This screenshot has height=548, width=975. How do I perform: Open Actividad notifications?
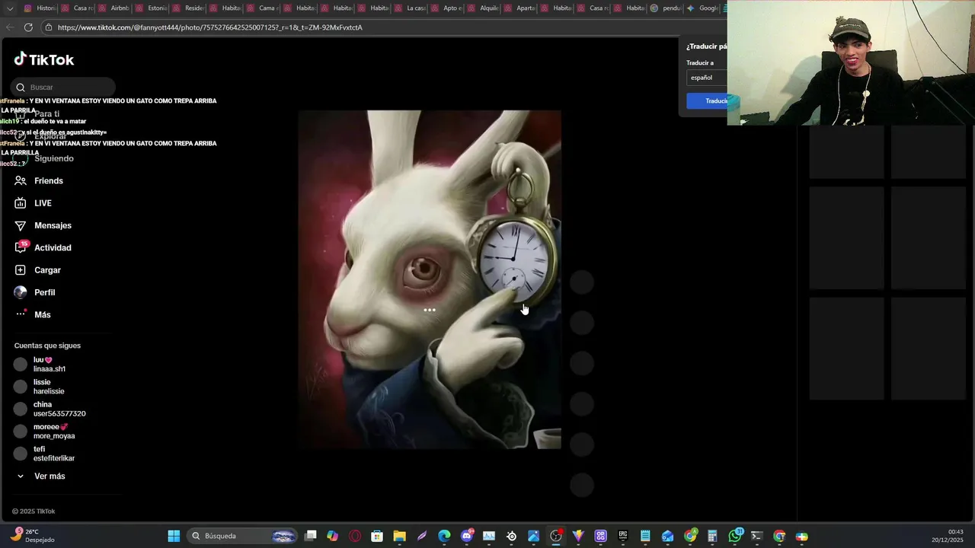(53, 247)
